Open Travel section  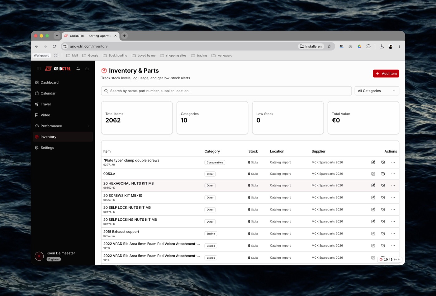click(63, 104)
